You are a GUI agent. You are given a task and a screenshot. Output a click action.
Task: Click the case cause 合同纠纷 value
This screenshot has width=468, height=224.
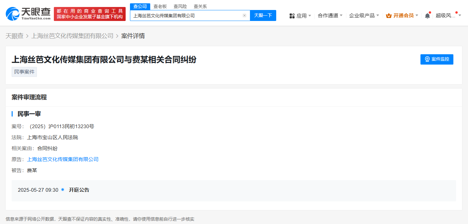click(47, 148)
